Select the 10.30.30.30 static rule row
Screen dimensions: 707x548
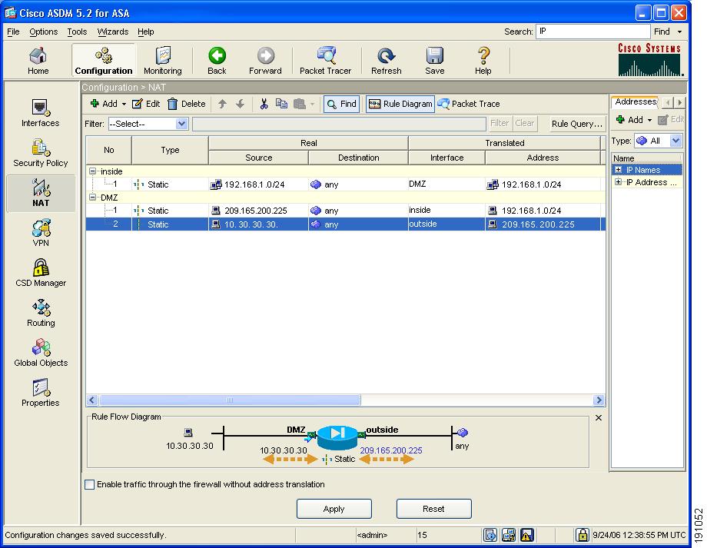click(x=345, y=224)
